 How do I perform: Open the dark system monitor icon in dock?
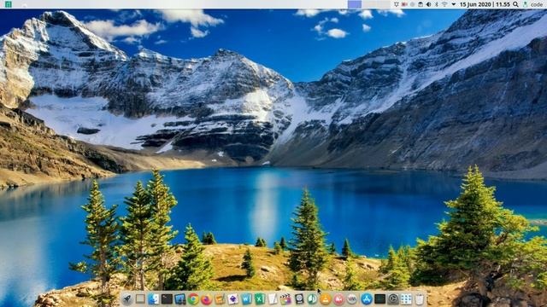click(379, 298)
